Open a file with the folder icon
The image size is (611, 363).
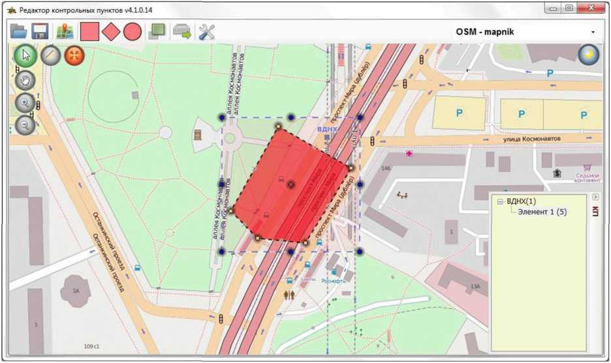point(19,31)
